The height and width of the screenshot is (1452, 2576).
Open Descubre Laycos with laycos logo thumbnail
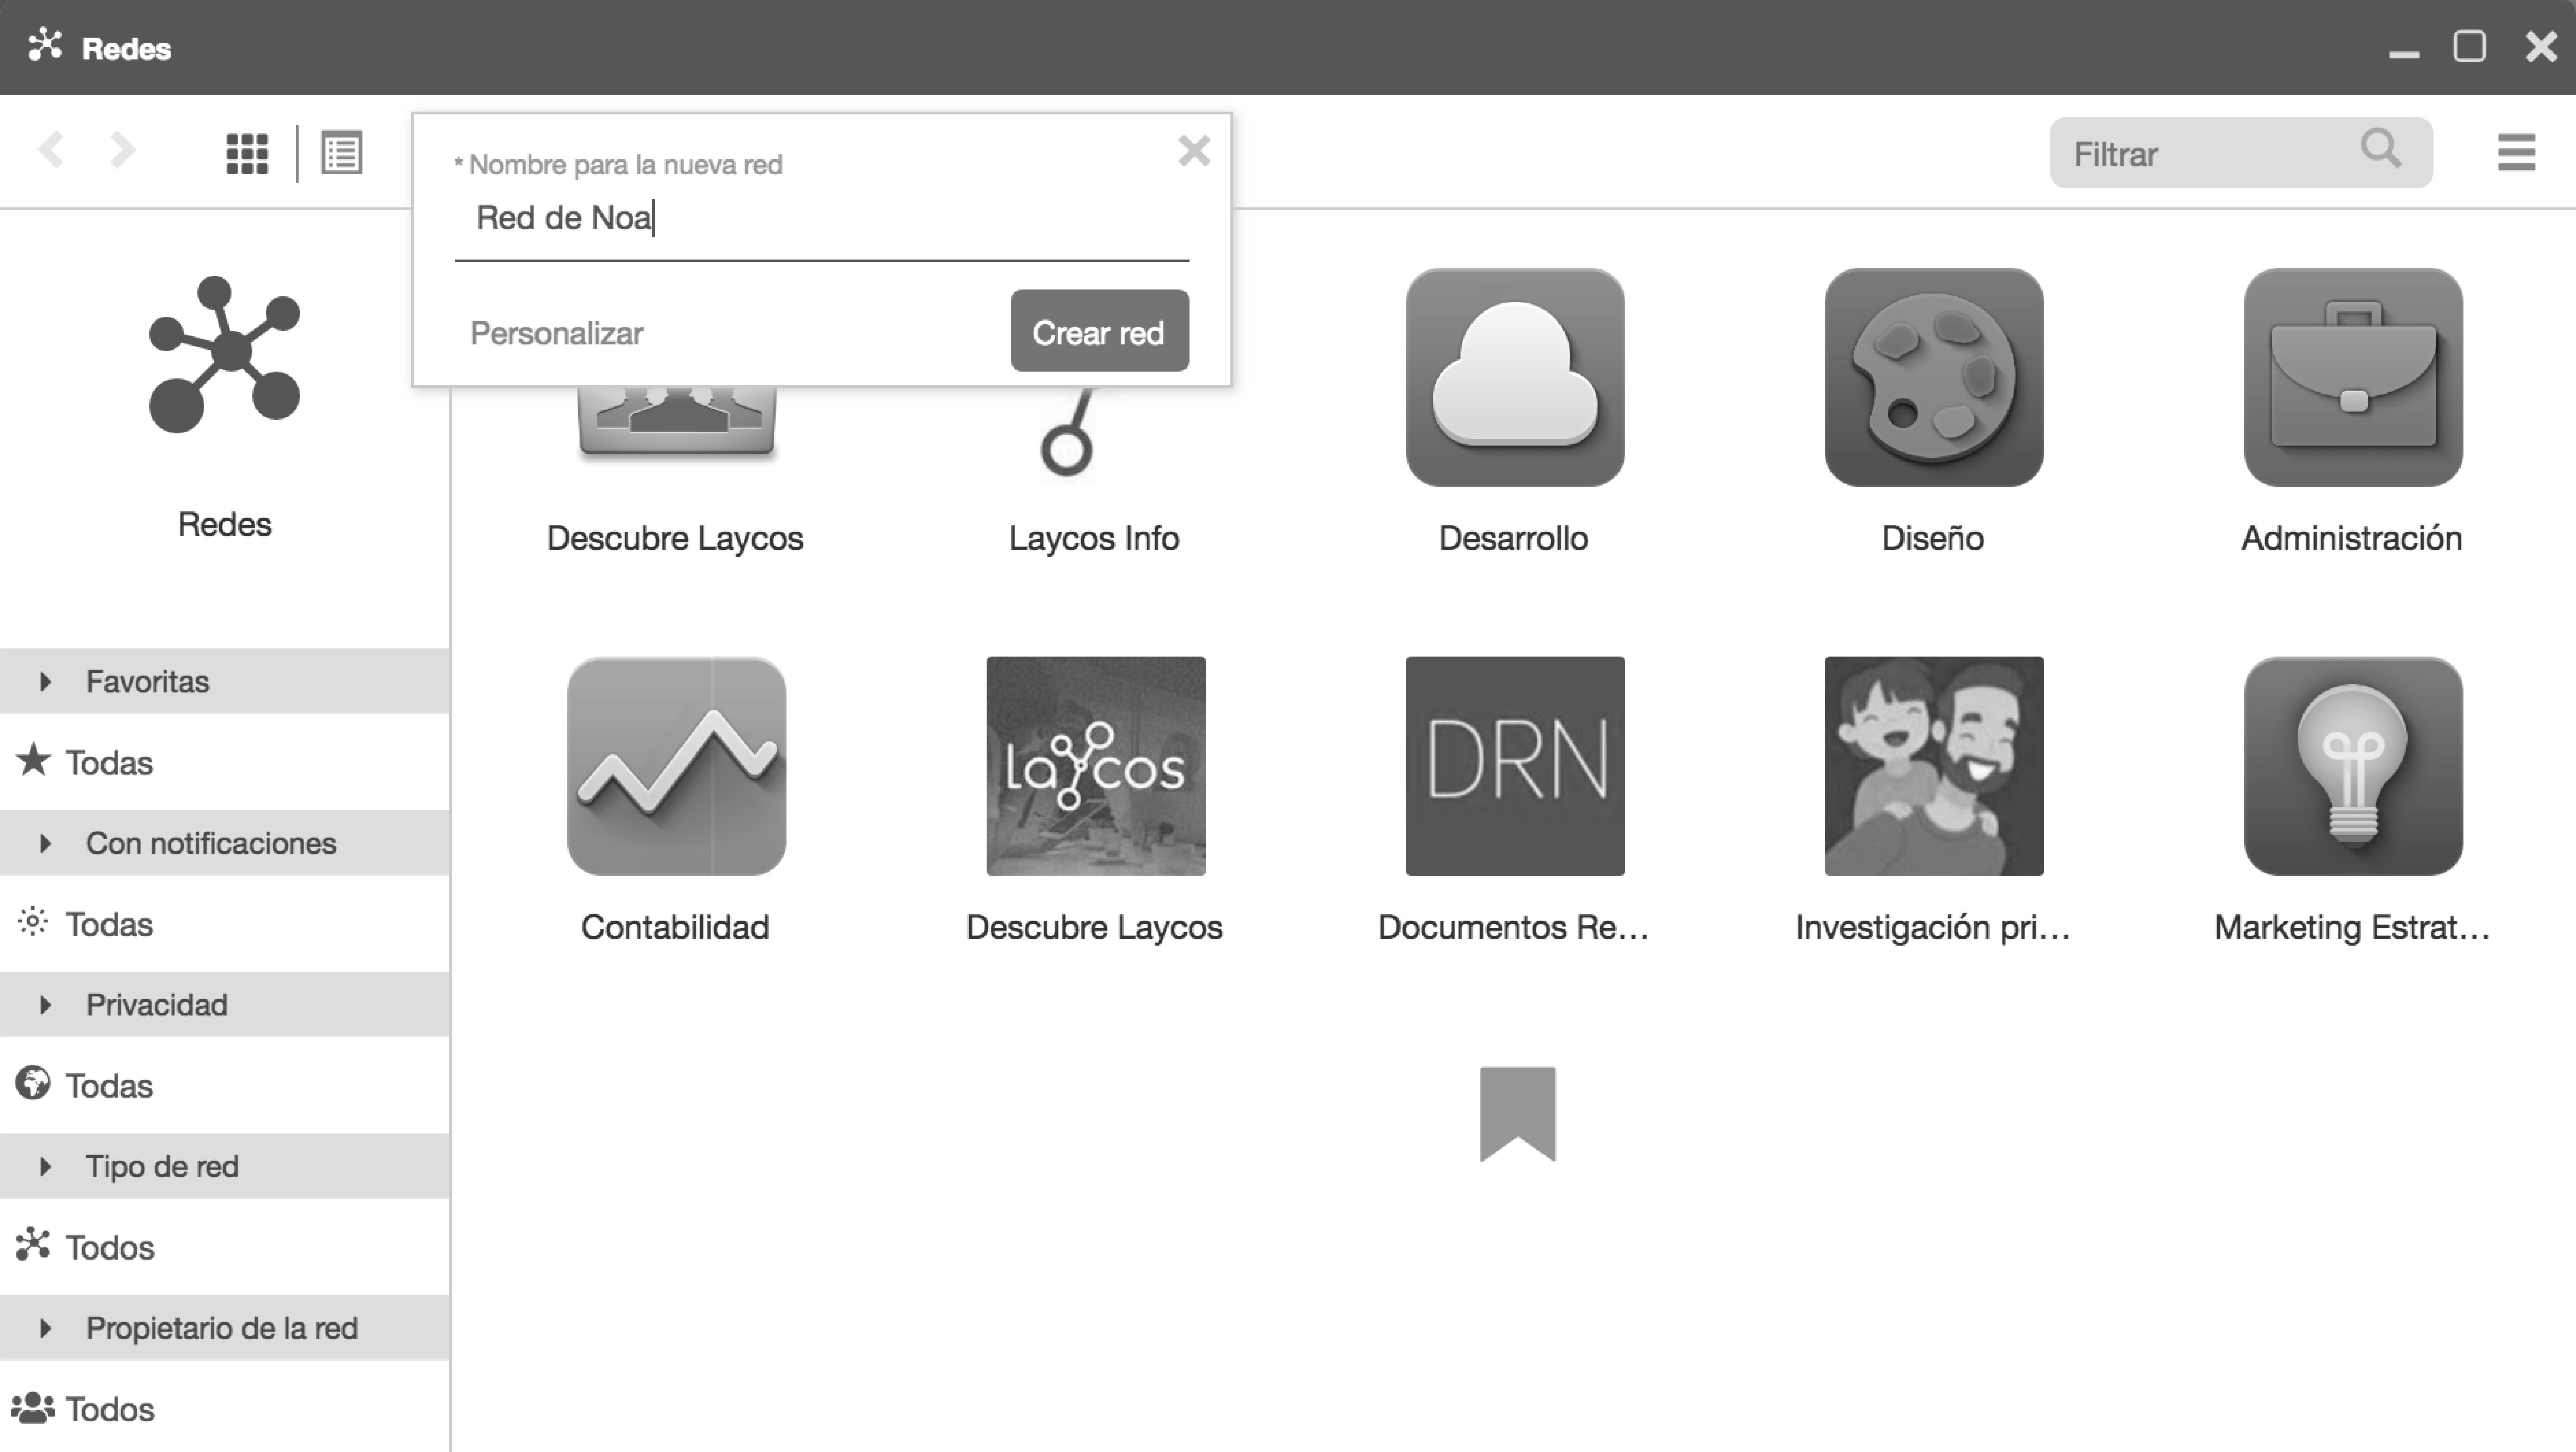[x=1096, y=766]
